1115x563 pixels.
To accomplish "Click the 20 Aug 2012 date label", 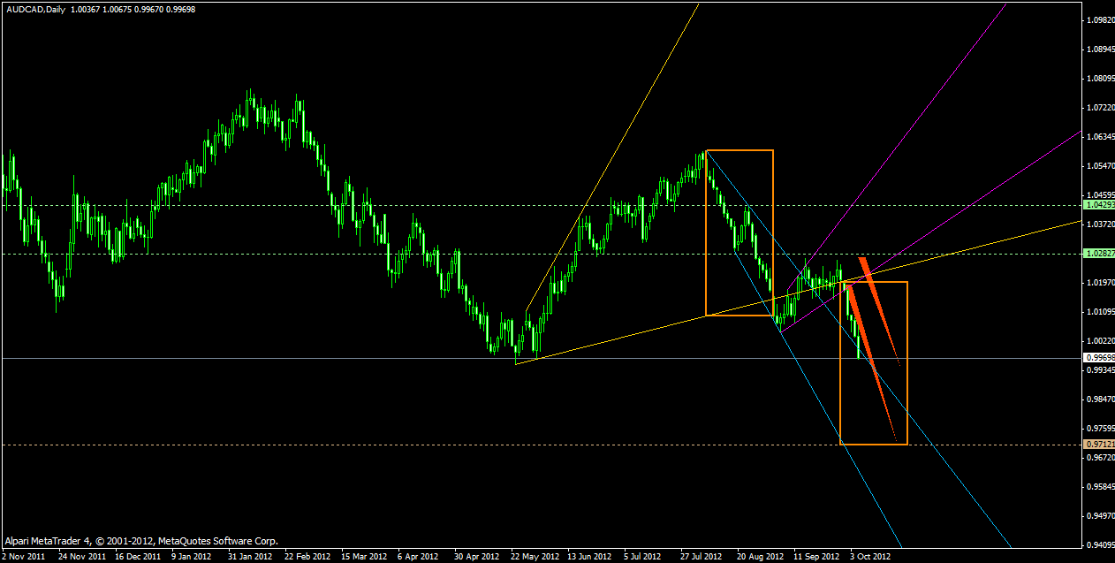I will click(761, 557).
